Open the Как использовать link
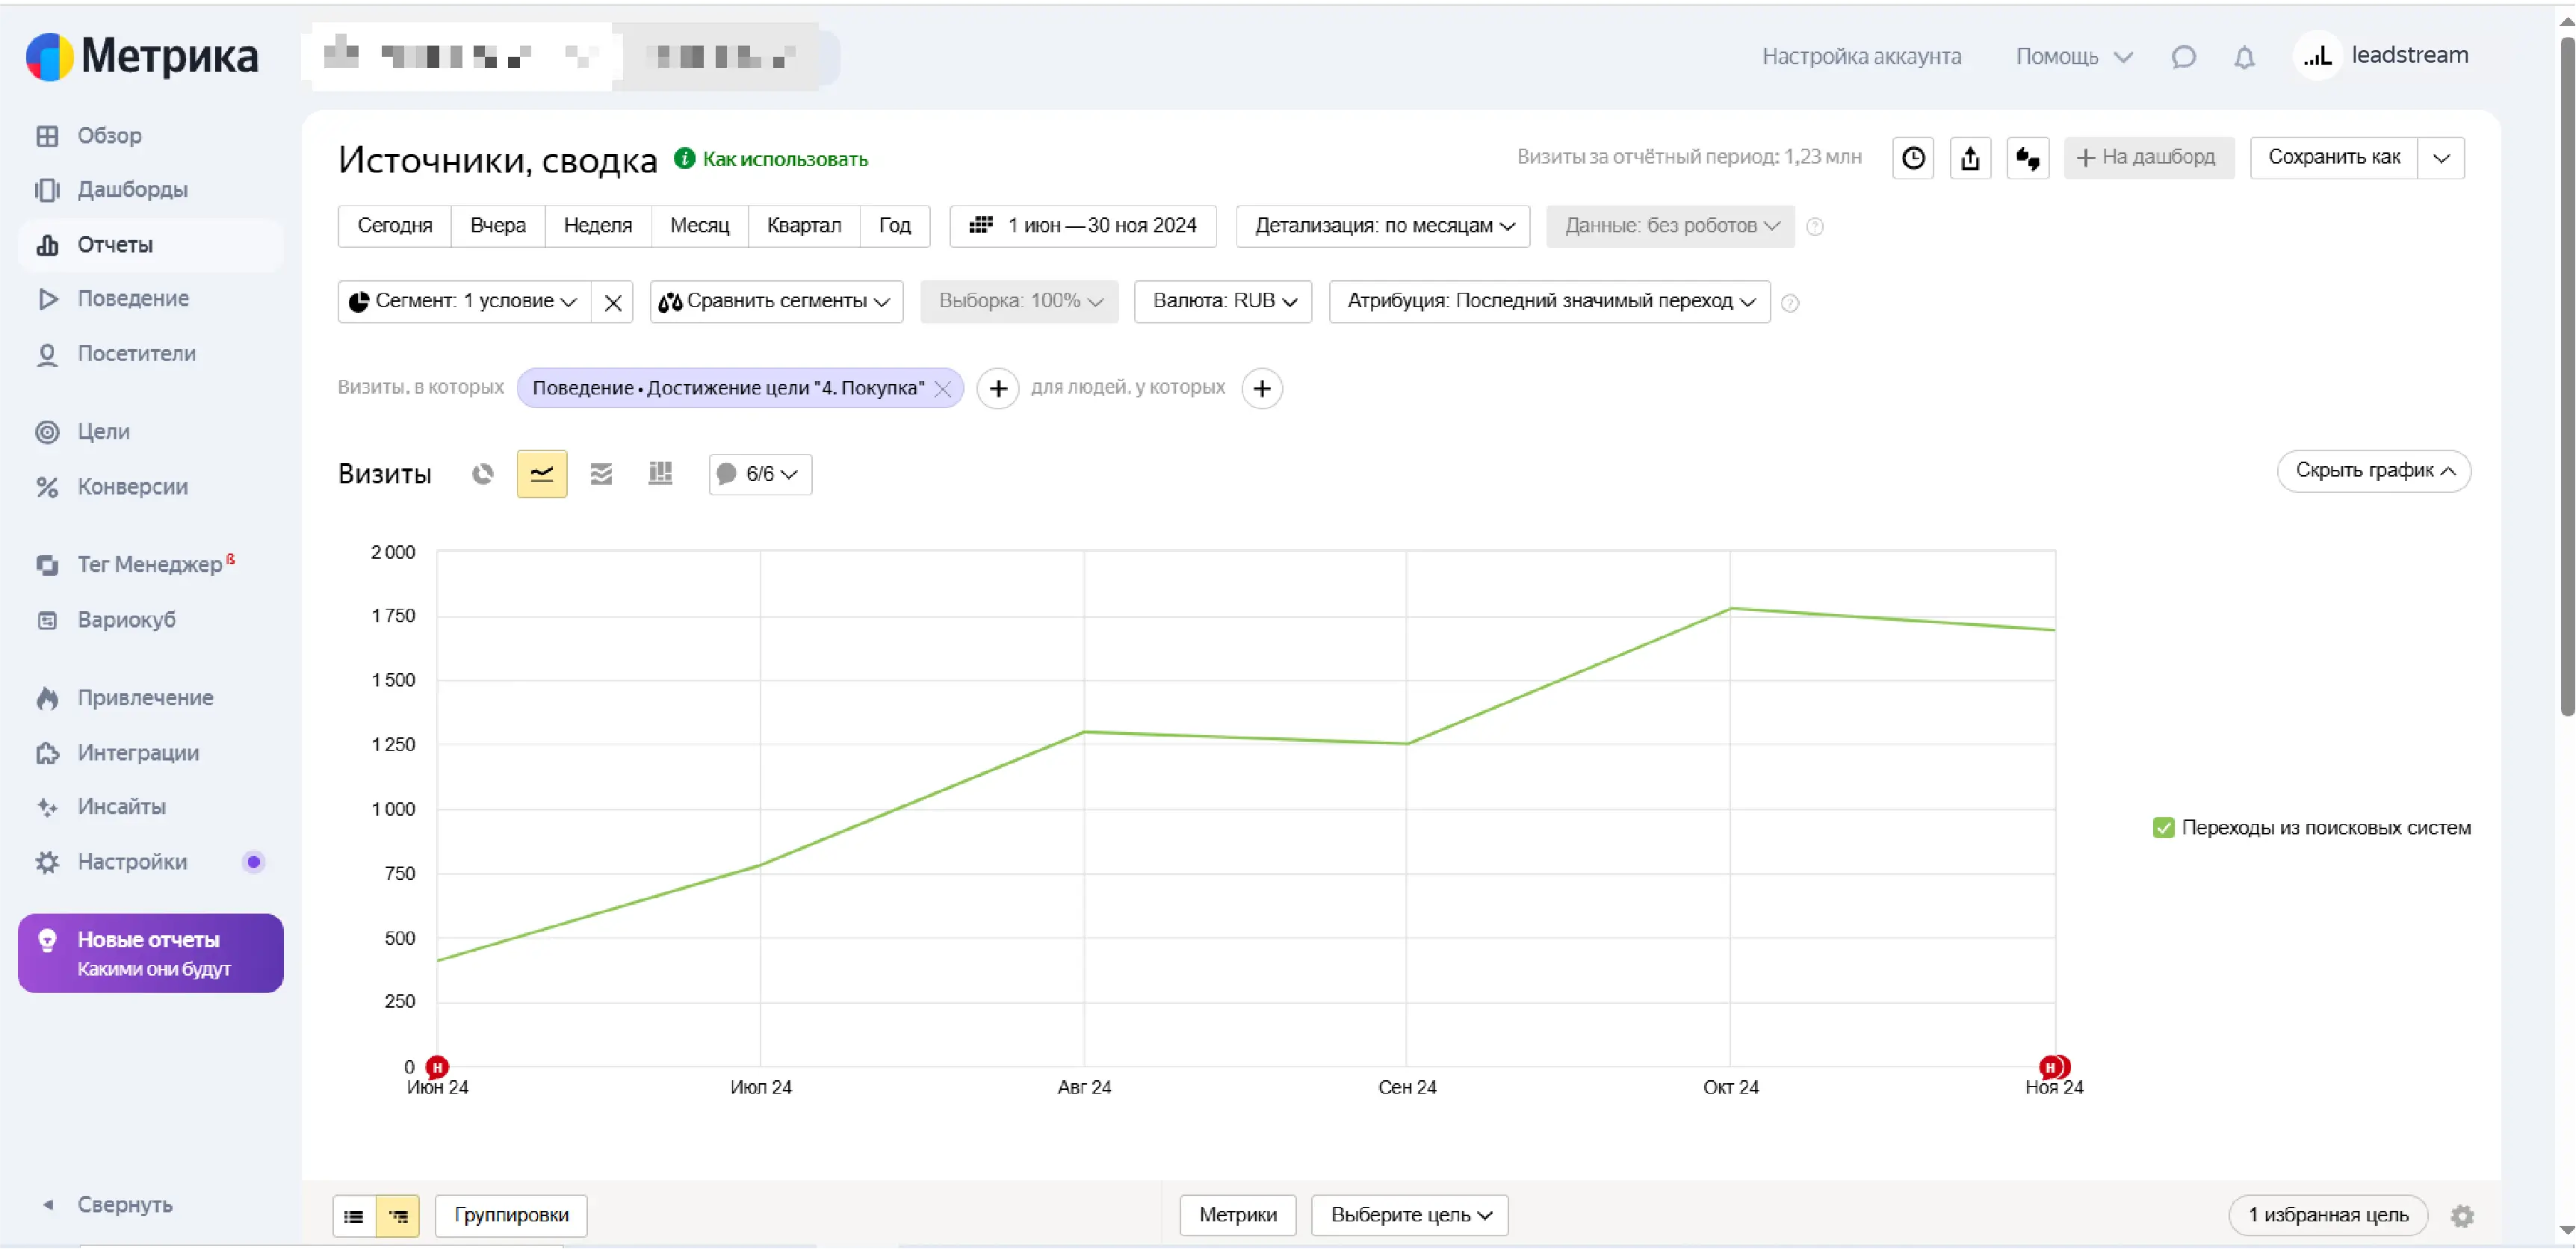2576x1249 pixels. pos(784,159)
